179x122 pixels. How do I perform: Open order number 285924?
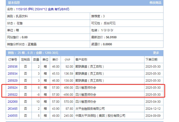13,88
